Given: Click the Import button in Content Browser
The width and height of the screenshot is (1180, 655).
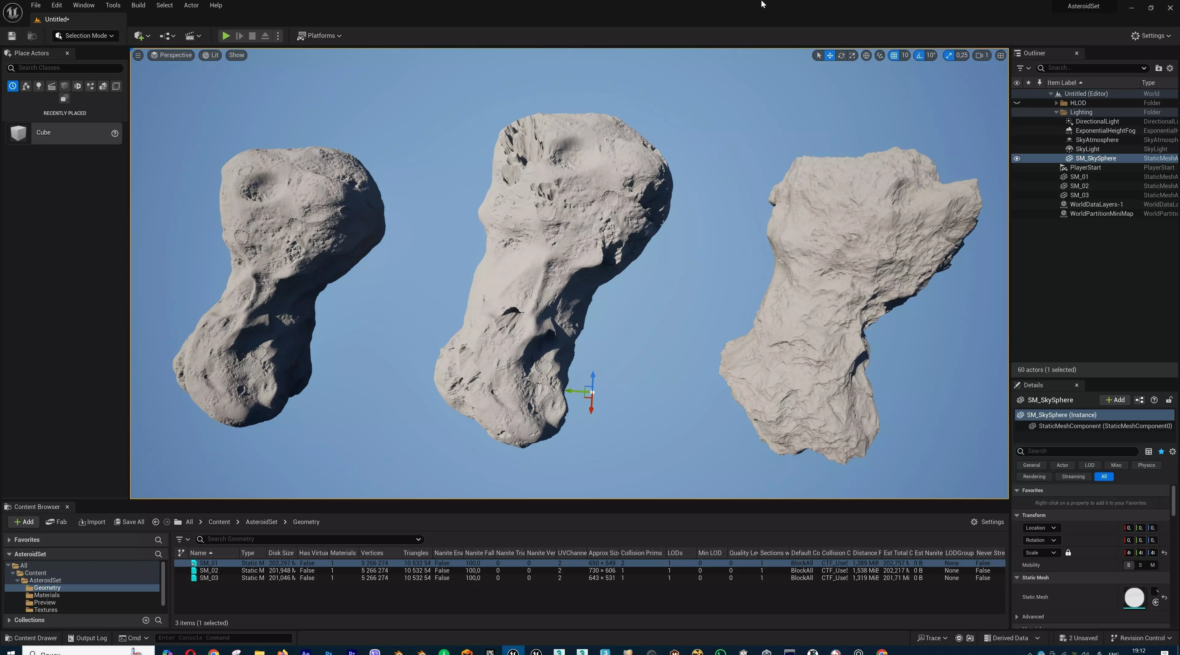Looking at the screenshot, I should (92, 522).
